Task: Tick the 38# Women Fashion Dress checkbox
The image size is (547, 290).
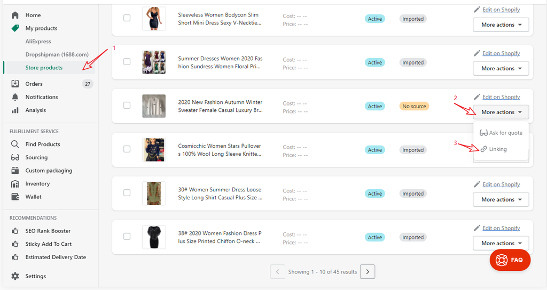Action: (127, 237)
